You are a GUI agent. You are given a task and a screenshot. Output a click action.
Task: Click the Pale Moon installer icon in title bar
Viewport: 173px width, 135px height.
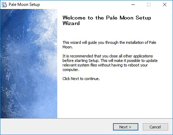click(4, 5)
